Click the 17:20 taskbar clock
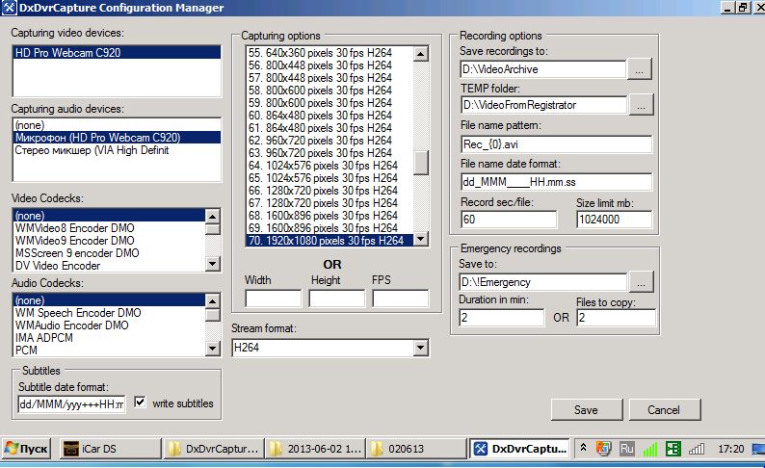The width and height of the screenshot is (765, 468). tap(731, 449)
